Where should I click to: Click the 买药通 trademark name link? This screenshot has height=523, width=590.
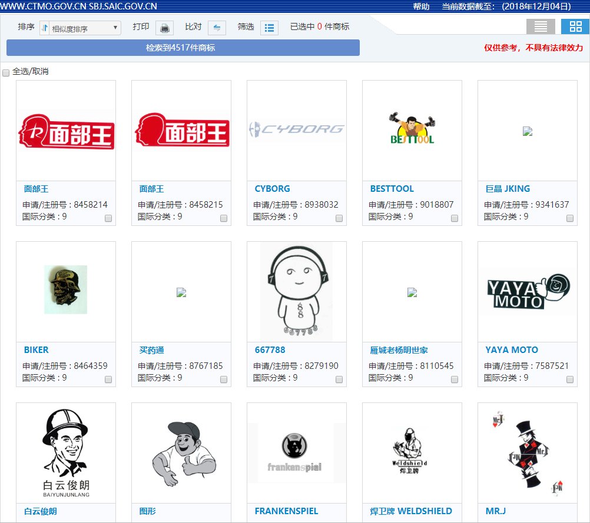151,349
